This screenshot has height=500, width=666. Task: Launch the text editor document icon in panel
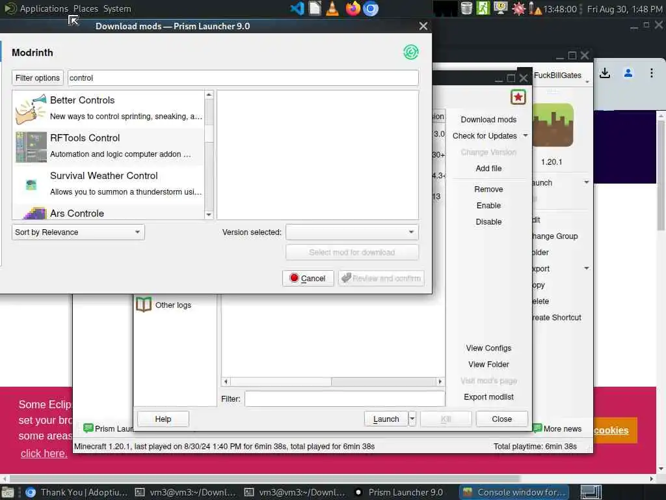315,8
